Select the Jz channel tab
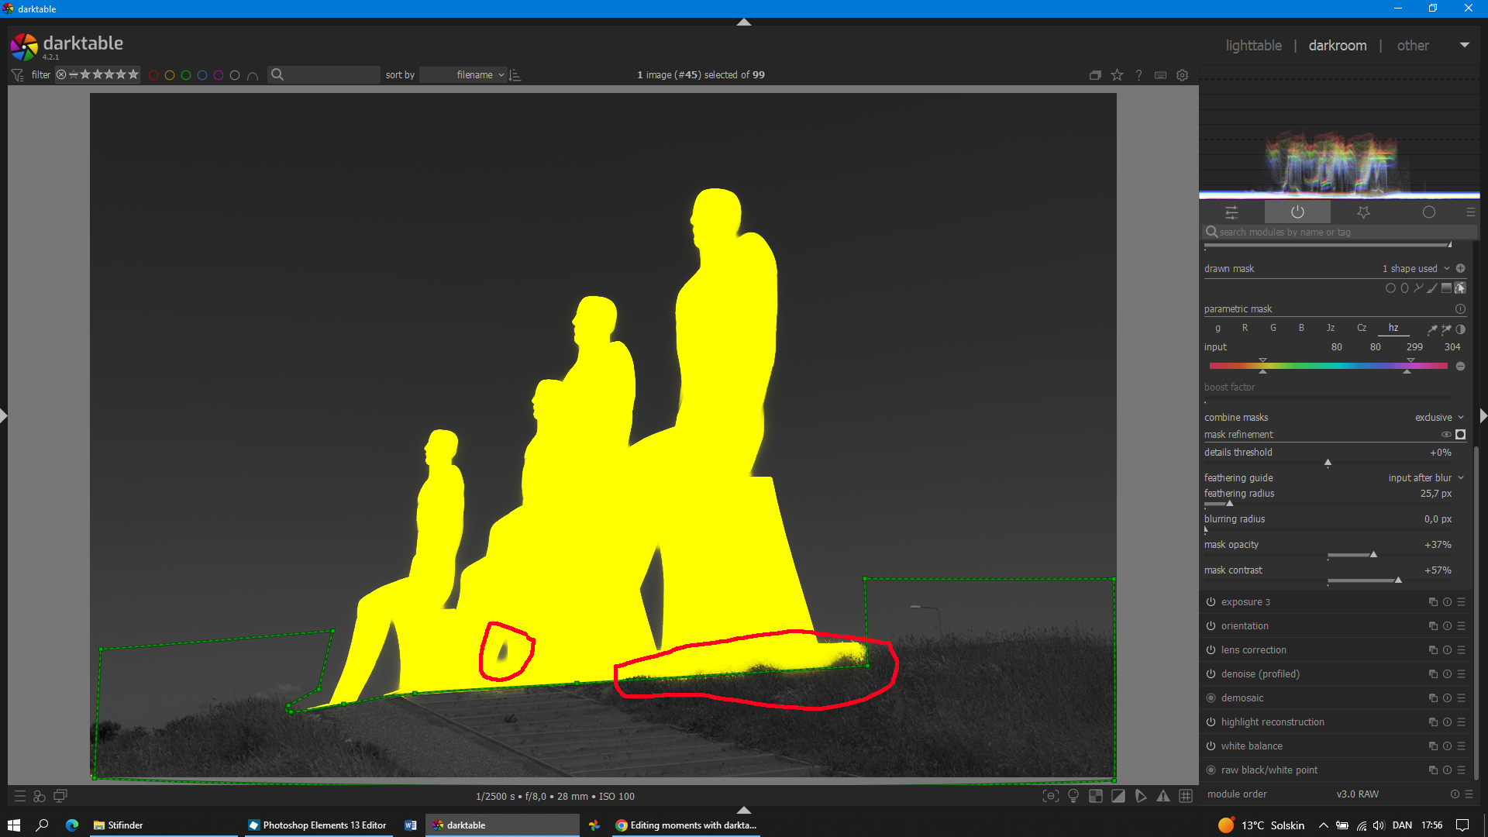Screen dimensions: 1488x837 click(x=1330, y=328)
